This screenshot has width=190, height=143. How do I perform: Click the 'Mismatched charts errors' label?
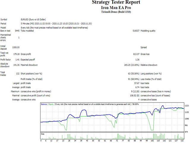pos(5,38)
